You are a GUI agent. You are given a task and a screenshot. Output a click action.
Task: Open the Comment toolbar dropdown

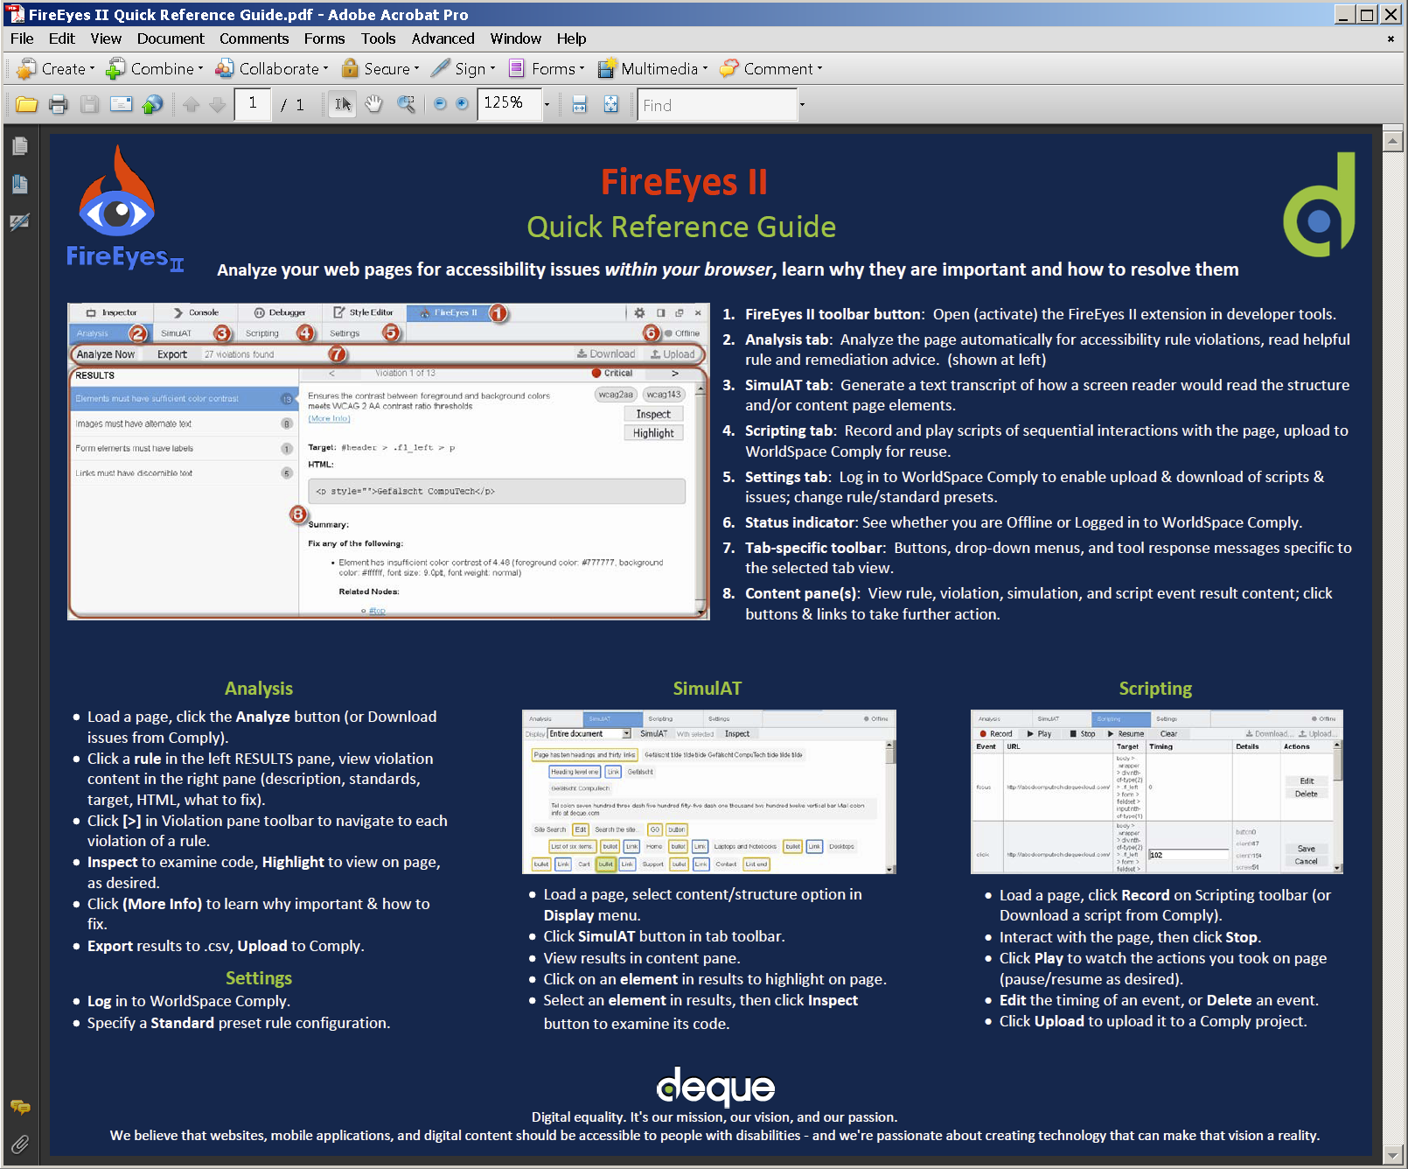tap(770, 68)
